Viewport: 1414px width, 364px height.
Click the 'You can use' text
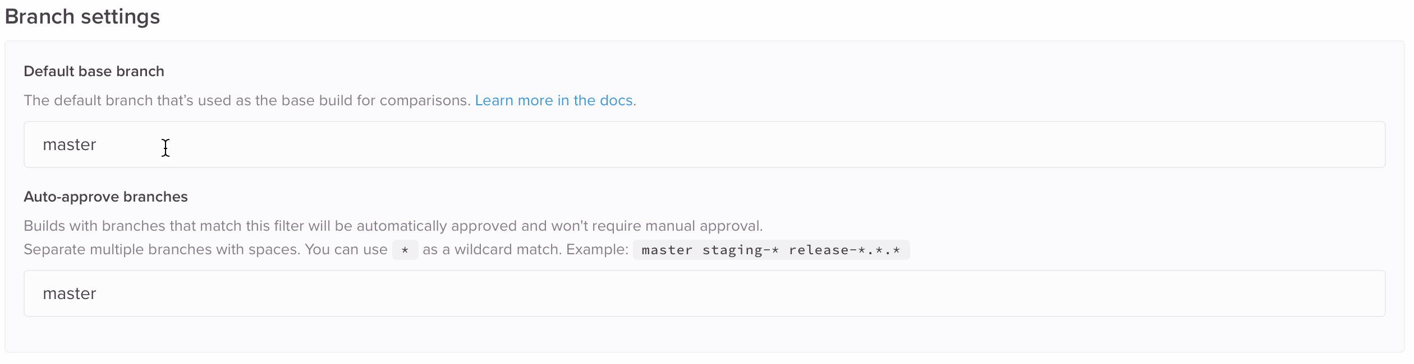coord(346,250)
